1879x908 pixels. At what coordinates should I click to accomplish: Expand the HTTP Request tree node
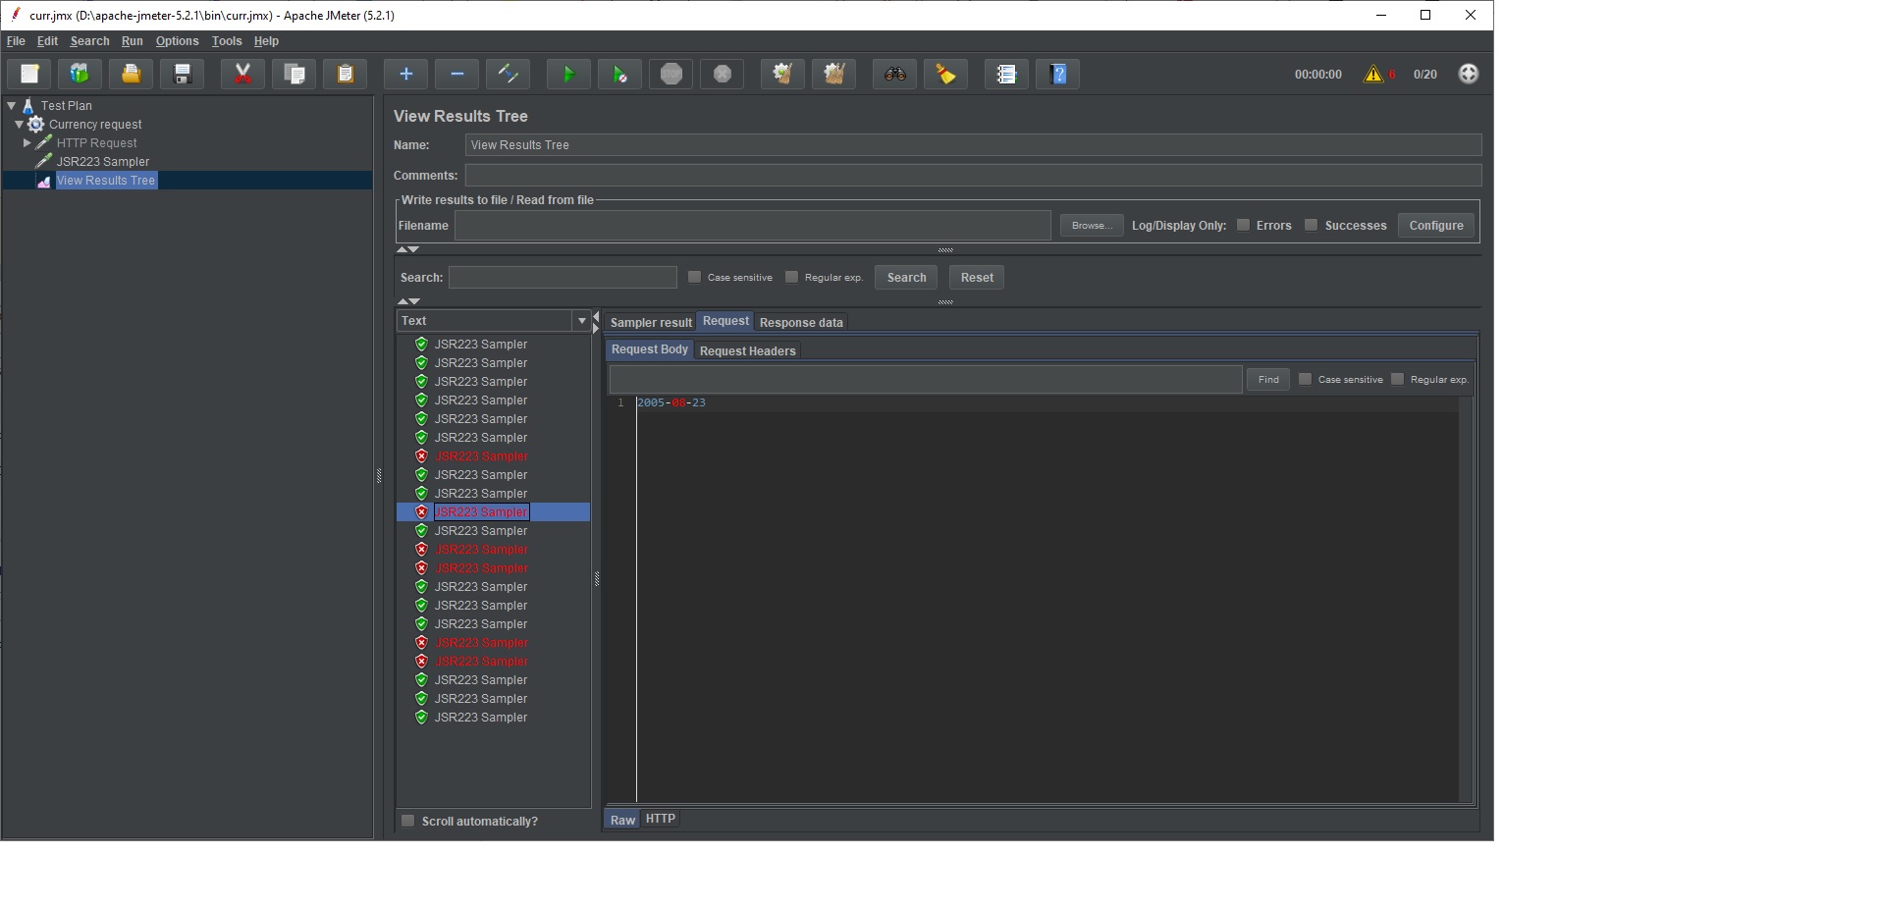coord(28,142)
